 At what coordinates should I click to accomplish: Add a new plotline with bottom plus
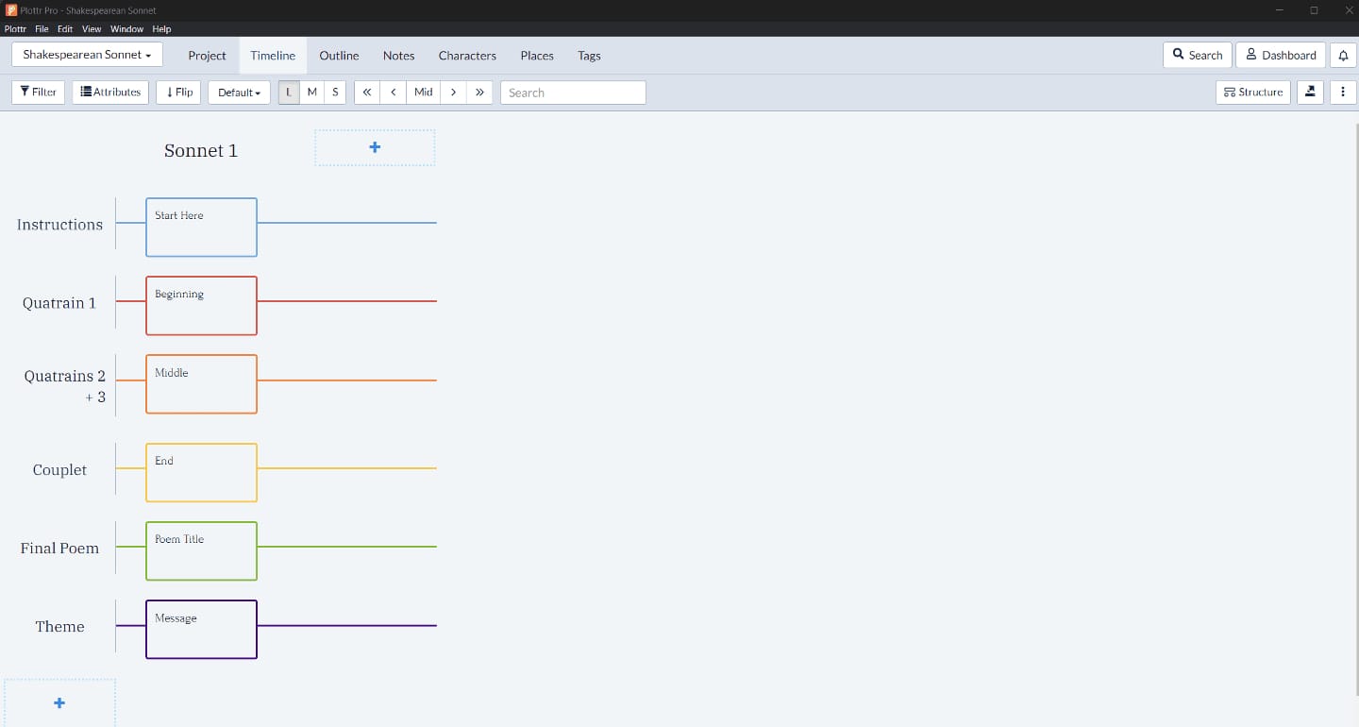tap(59, 702)
